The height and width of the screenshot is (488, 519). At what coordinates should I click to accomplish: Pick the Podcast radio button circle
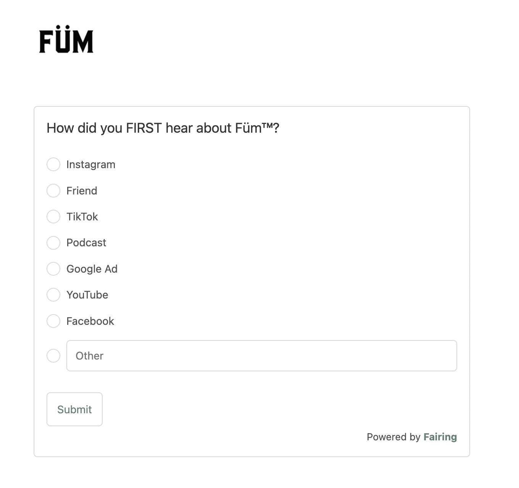(x=53, y=242)
